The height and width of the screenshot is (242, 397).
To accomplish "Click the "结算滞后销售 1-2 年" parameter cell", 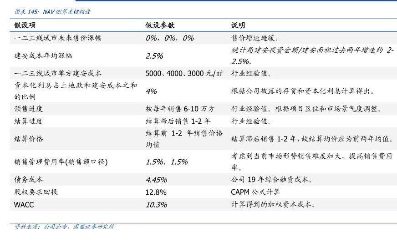I will (178, 121).
